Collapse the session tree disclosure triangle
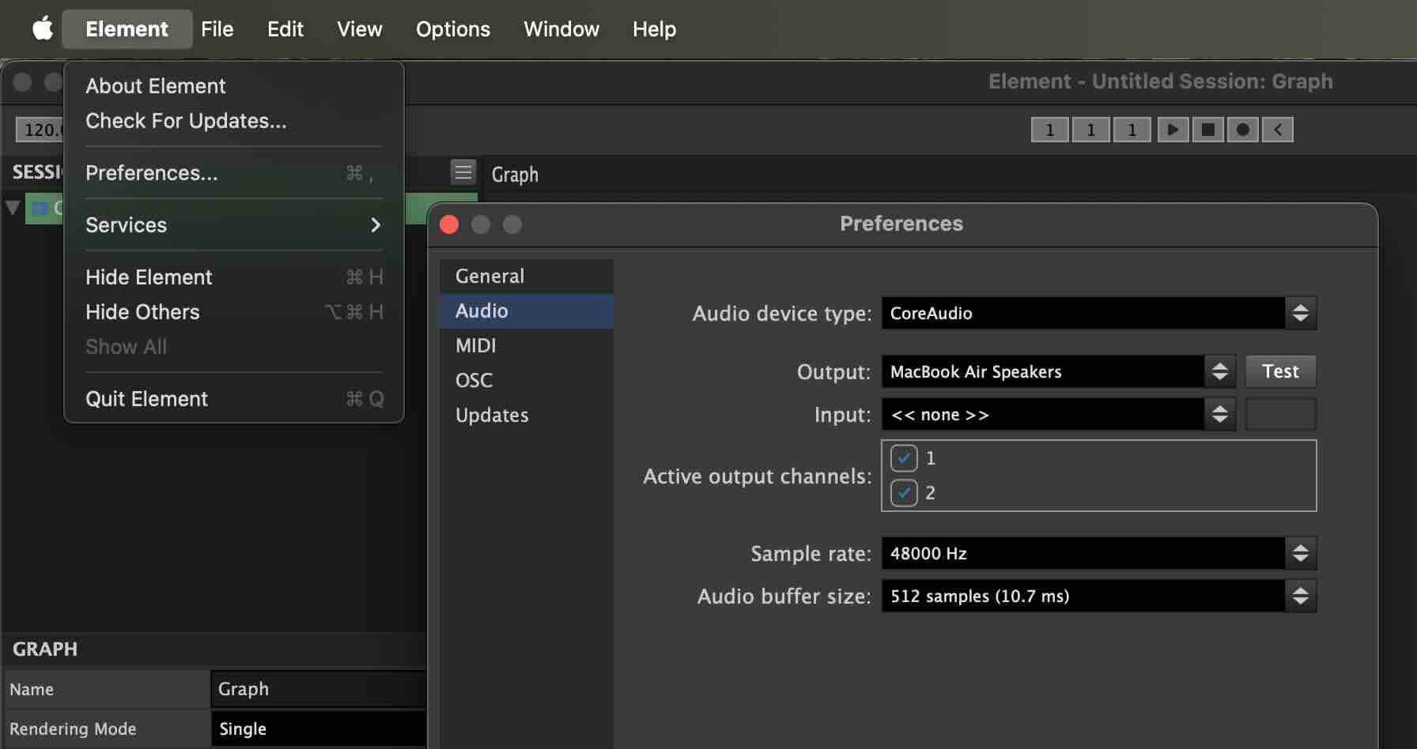The width and height of the screenshot is (1417, 749). click(x=13, y=208)
